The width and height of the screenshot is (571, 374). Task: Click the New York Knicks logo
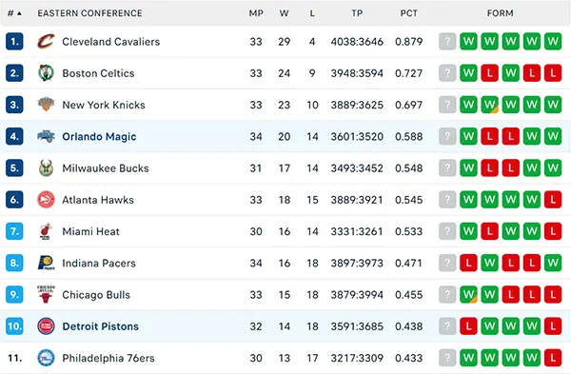click(x=47, y=105)
